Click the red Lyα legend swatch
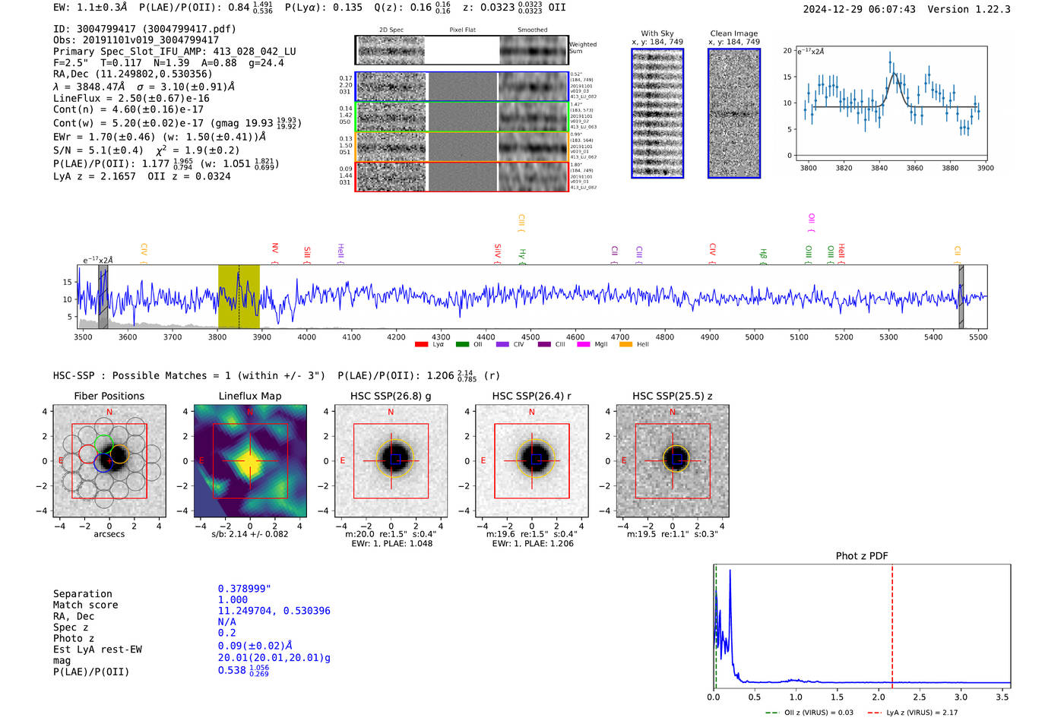This screenshot has height=724, width=1064. click(421, 344)
